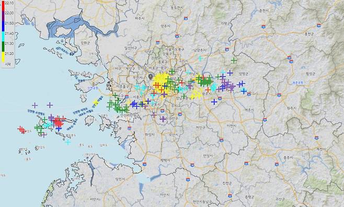Click the 양주시 map label
This screenshot has width=344, height=207.
pyautogui.click(x=165, y=26)
